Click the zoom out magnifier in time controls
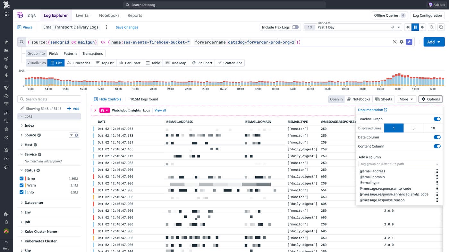This screenshot has width=449, height=252. point(431,27)
